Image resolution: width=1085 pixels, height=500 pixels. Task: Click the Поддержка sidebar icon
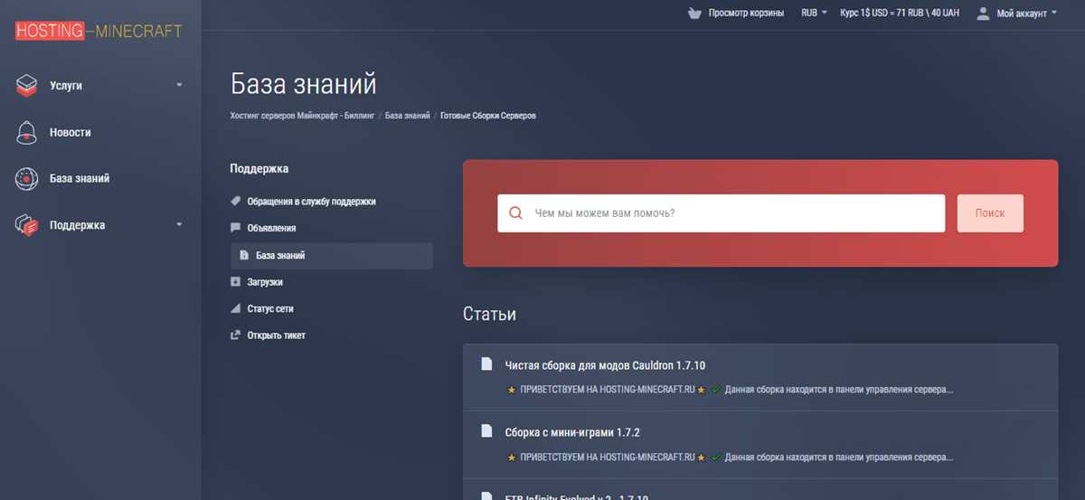click(x=26, y=225)
